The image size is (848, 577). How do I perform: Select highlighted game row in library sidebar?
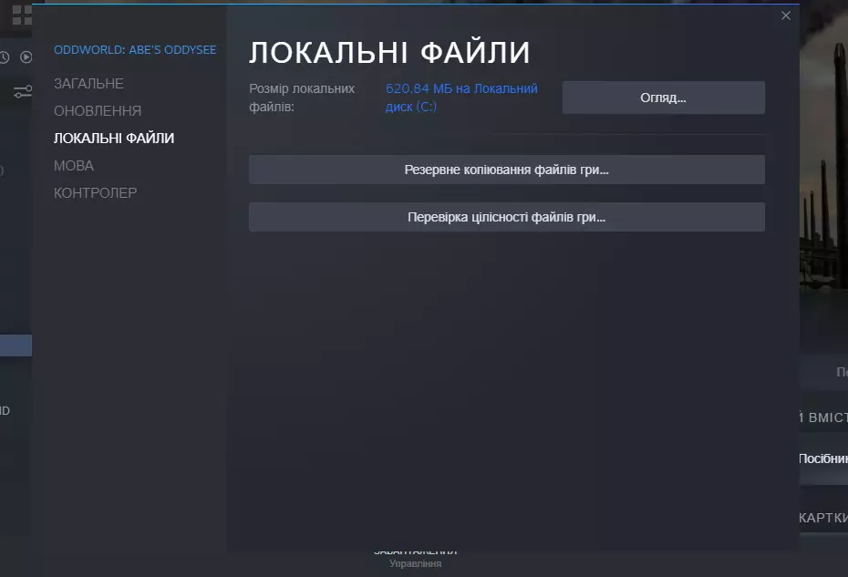(x=16, y=345)
